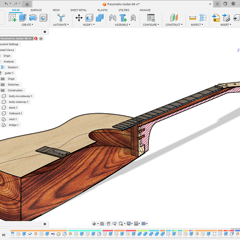Select the bridge:1 component

pyautogui.click(x=14, y=125)
